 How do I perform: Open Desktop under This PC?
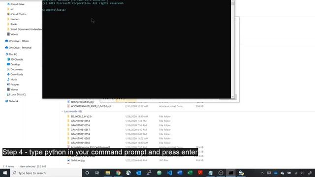coord(15,64)
